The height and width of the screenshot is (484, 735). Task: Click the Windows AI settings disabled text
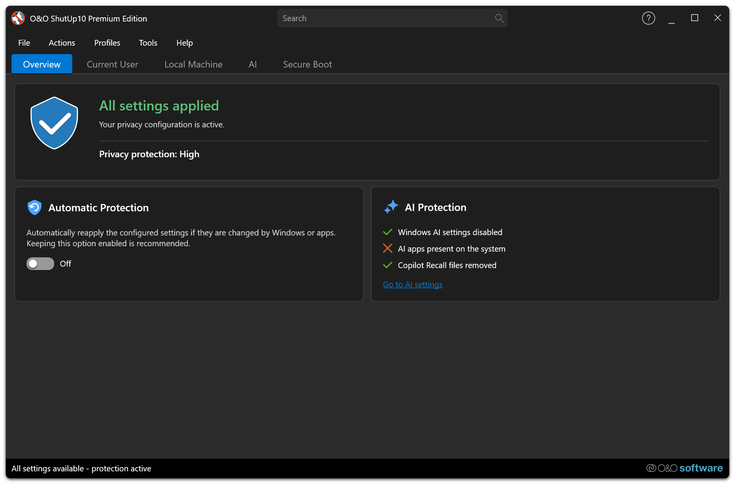pyautogui.click(x=450, y=232)
